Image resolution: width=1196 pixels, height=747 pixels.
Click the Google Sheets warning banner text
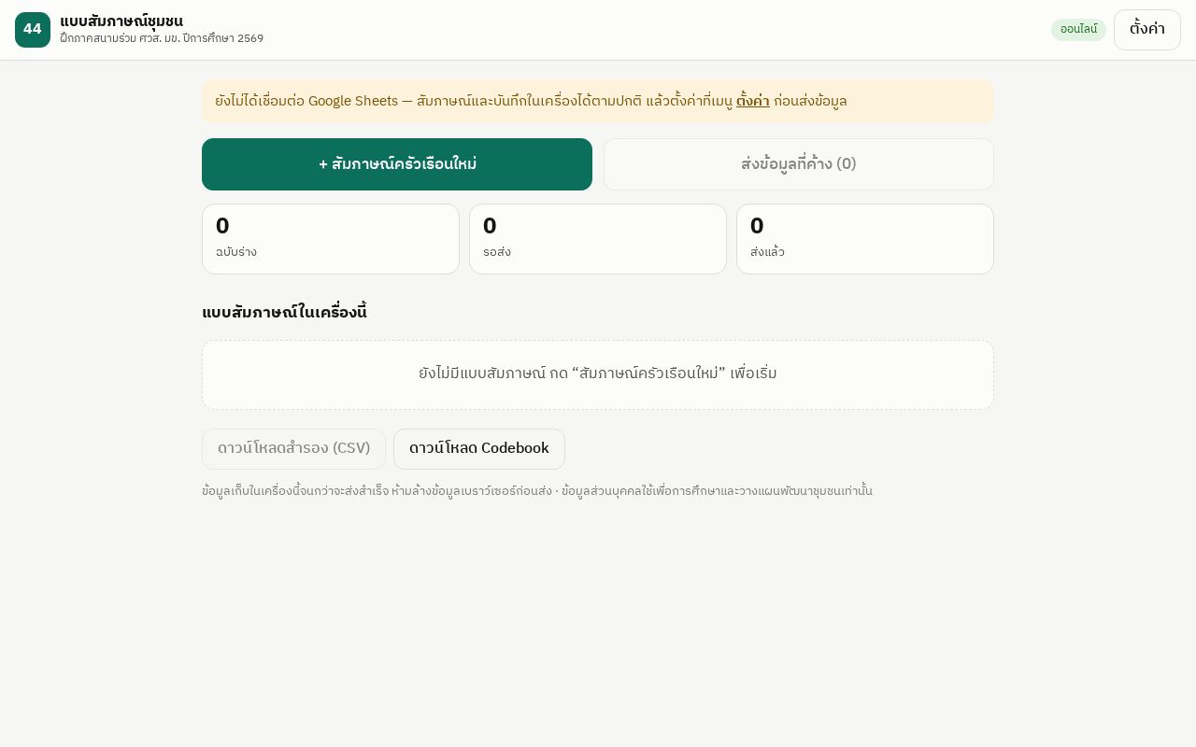pos(531,101)
